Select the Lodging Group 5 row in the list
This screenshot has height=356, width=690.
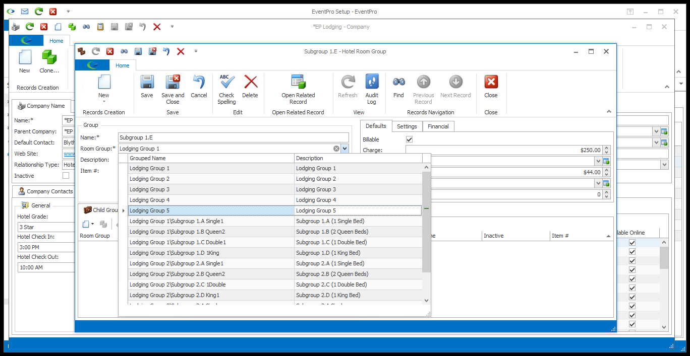click(275, 210)
